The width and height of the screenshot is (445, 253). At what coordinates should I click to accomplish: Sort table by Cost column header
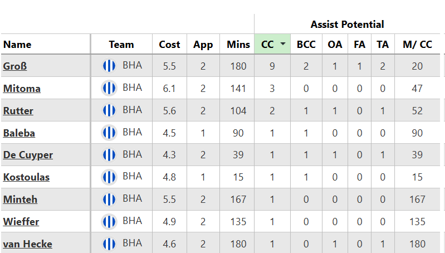click(169, 45)
